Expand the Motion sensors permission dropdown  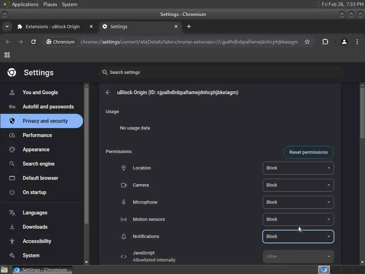point(298,219)
